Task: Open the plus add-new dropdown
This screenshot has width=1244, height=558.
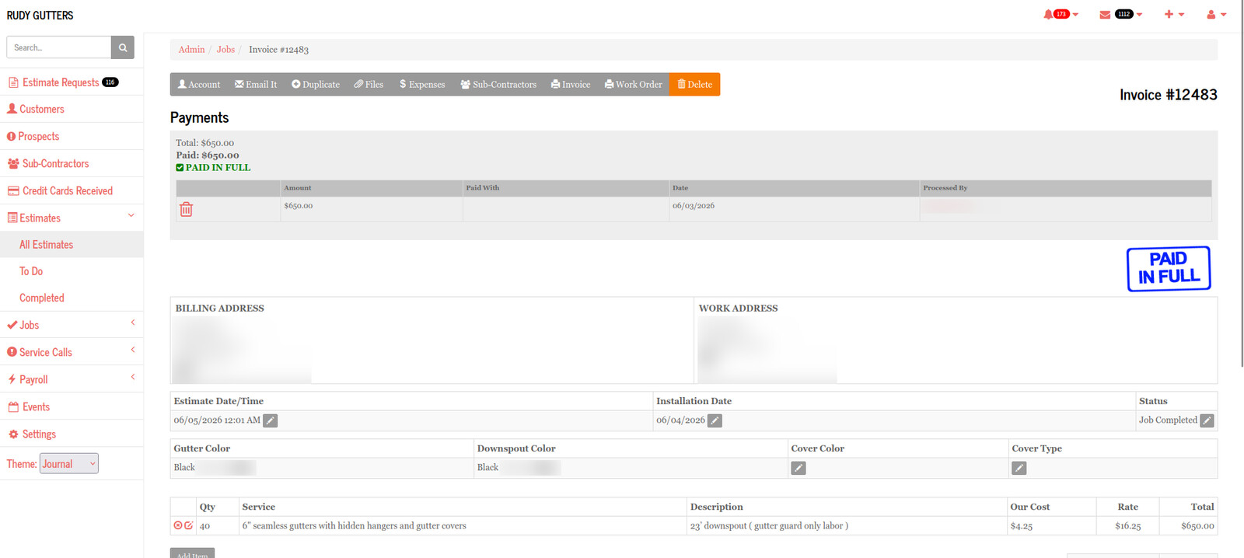Action: tap(1174, 14)
